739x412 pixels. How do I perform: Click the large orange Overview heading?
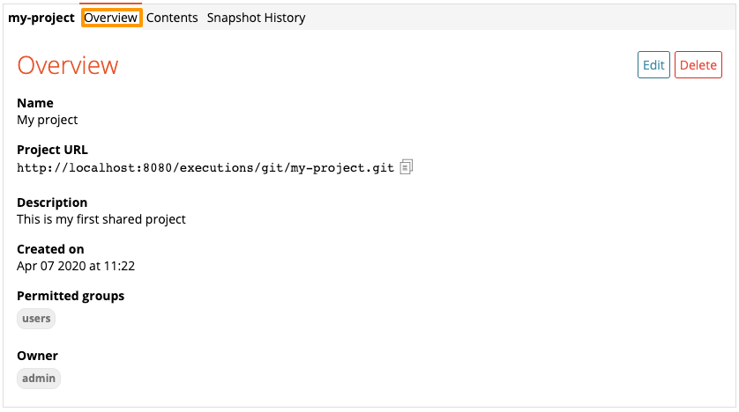point(68,65)
